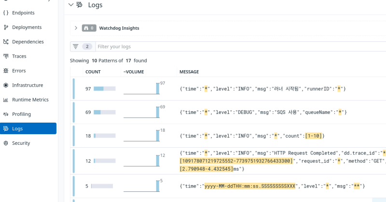
Task: Click the Endpoints curly-braces icon
Action: [x=6, y=13]
